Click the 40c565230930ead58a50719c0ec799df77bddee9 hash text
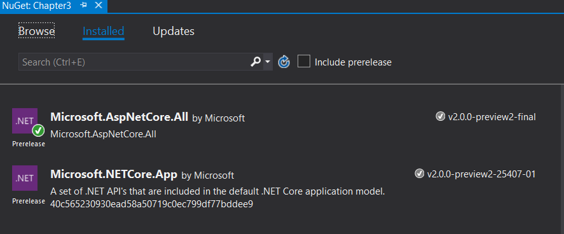Screen dimensions: 564x234 coord(151,205)
